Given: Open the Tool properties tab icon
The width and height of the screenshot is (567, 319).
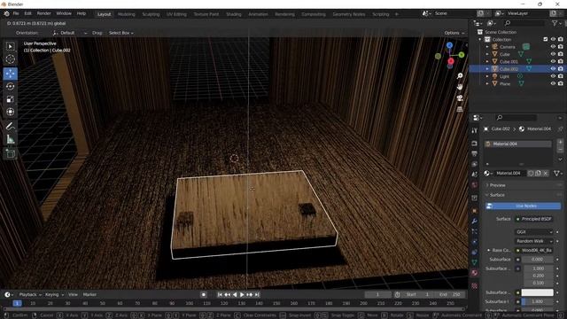Looking at the screenshot, I should pos(475,130).
